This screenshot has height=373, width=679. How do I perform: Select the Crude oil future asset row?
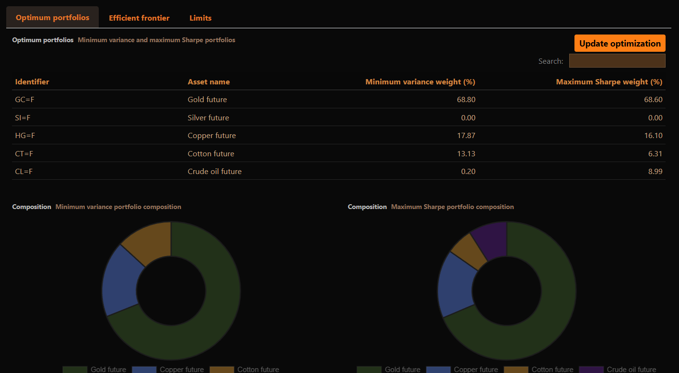pyautogui.click(x=214, y=172)
